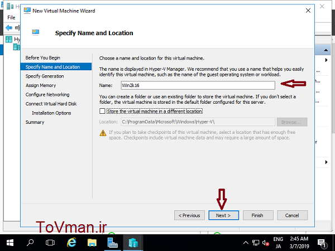The image size is (335, 251).
Task: Click the Name text field
Action: click(197, 85)
